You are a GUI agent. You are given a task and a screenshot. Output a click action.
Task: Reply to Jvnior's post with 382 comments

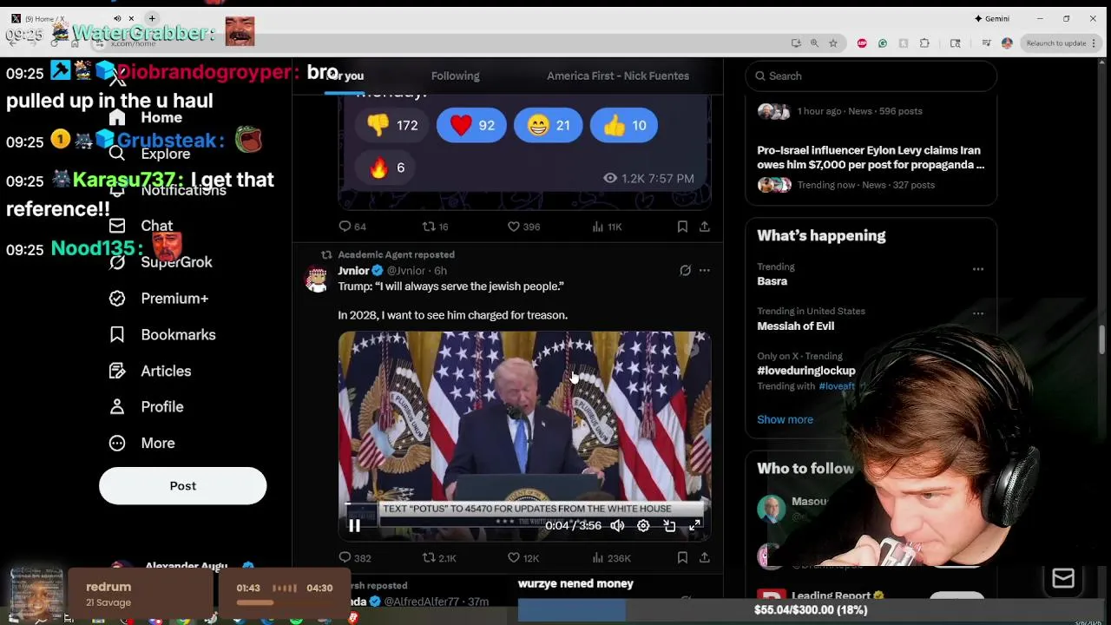354,558
